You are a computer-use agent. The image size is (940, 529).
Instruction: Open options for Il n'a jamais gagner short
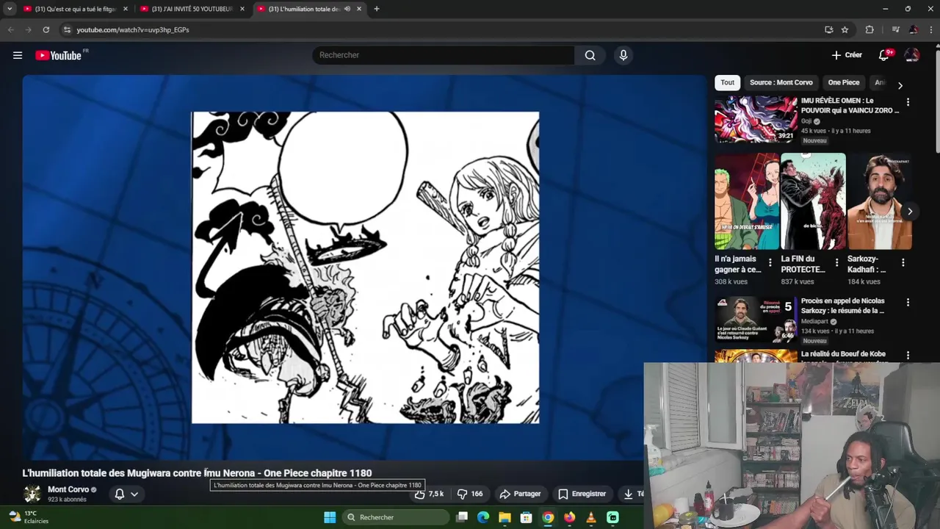pyautogui.click(x=770, y=262)
